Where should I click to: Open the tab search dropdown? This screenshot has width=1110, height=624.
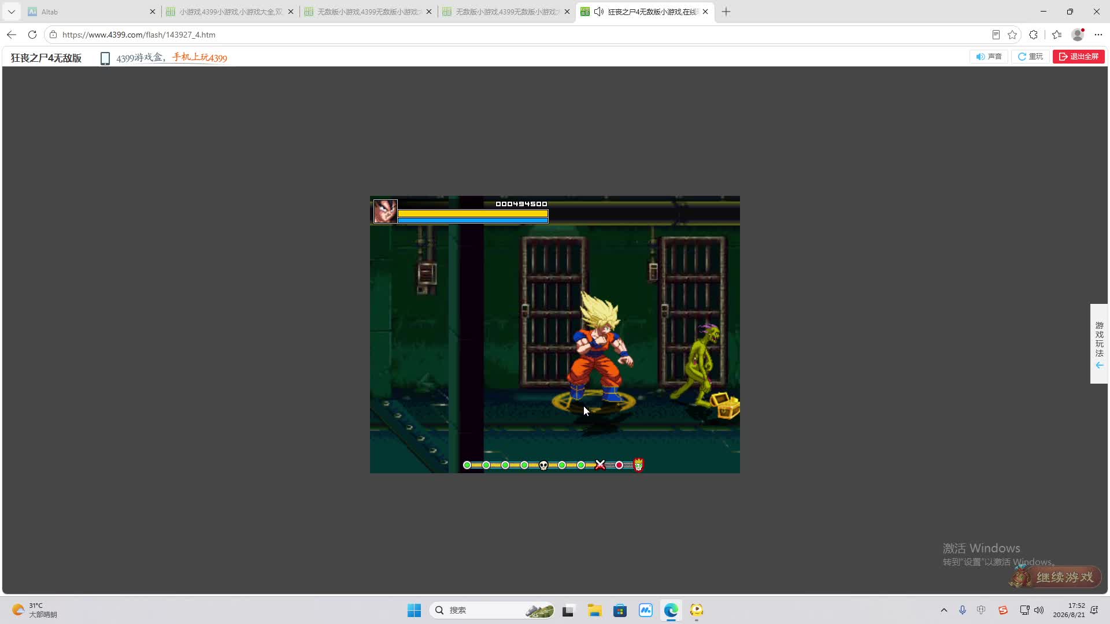coord(12,12)
